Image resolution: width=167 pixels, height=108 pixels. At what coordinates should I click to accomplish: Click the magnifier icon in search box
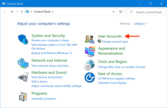coord(131,12)
